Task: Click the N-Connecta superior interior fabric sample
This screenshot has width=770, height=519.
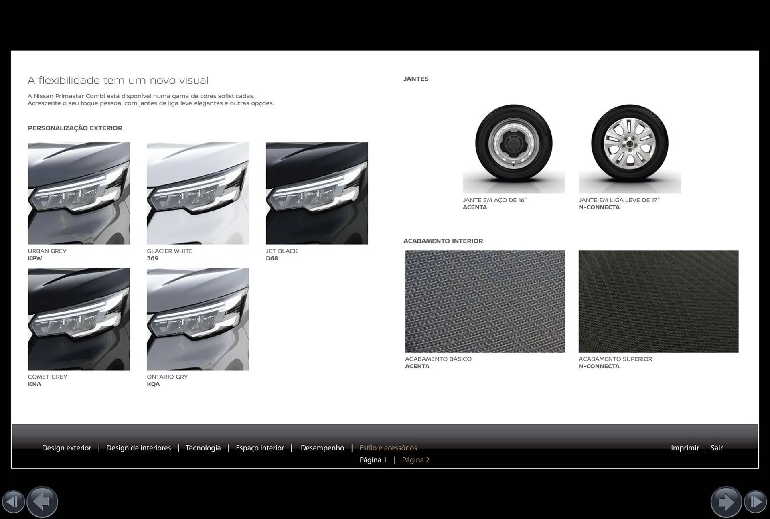Action: (x=658, y=301)
